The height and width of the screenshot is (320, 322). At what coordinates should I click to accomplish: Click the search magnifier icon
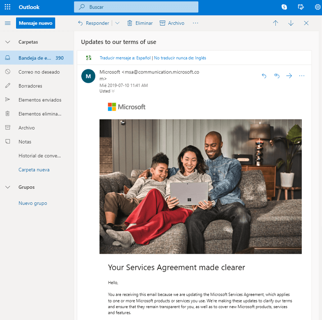point(82,7)
